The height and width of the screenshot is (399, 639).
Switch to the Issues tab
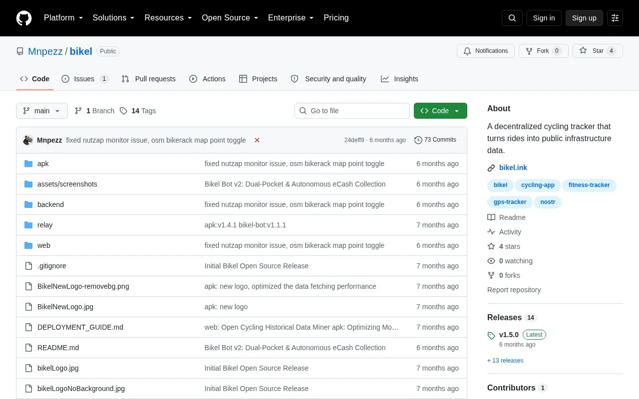pos(85,79)
